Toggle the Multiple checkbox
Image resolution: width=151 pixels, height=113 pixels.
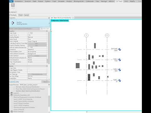point(10,15)
